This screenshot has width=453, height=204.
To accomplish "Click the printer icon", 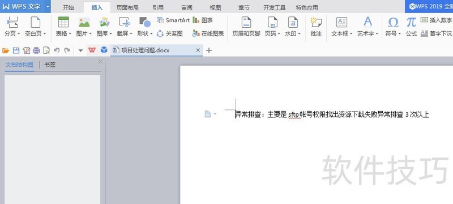I will (x=36, y=50).
